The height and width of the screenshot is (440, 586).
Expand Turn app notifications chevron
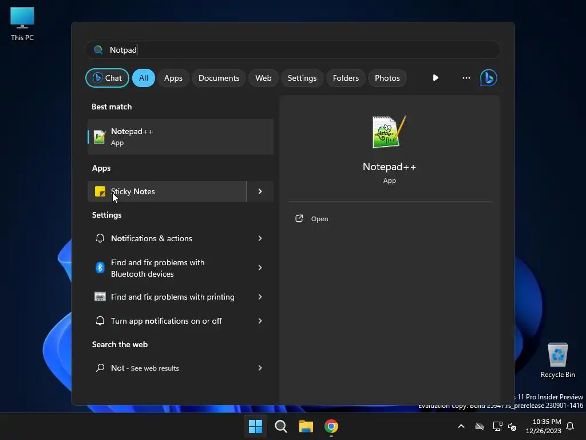[x=260, y=321]
